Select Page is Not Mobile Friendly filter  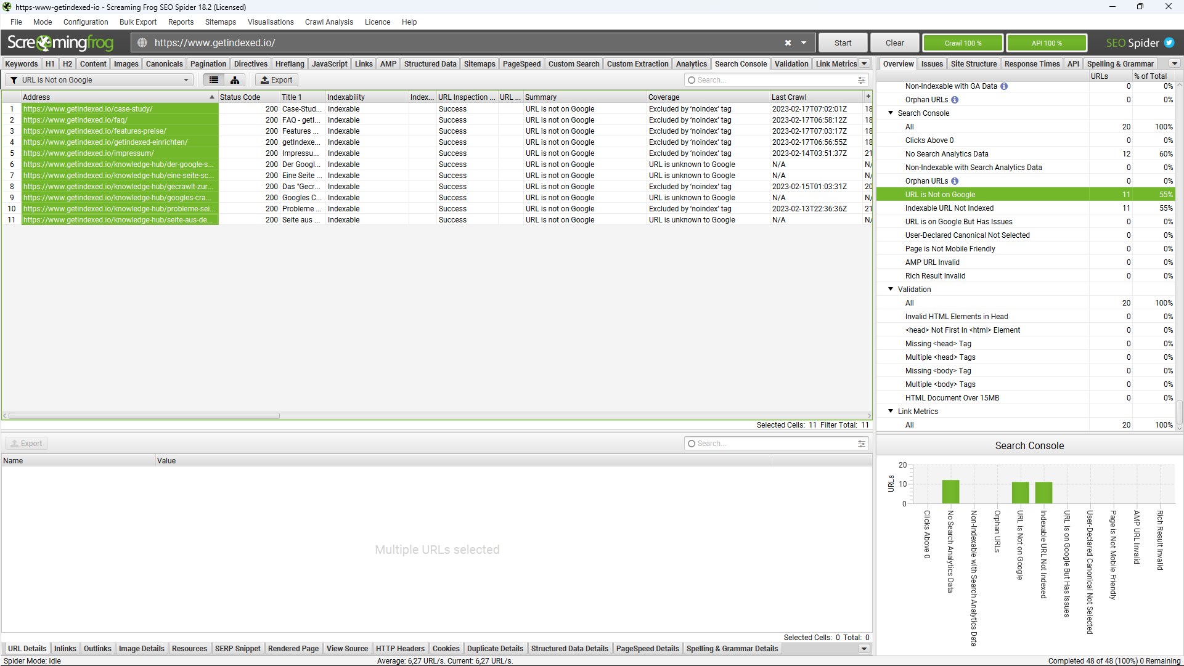[1025, 249]
